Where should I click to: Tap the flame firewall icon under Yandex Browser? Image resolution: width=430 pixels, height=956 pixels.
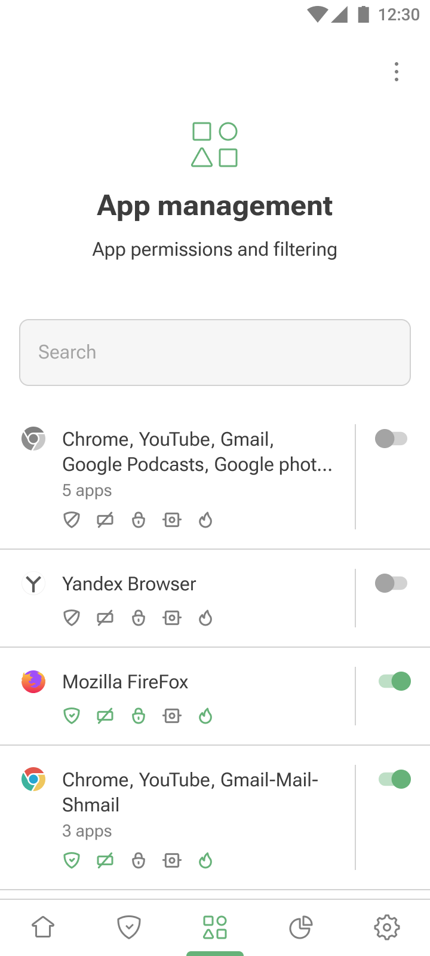coord(205,618)
